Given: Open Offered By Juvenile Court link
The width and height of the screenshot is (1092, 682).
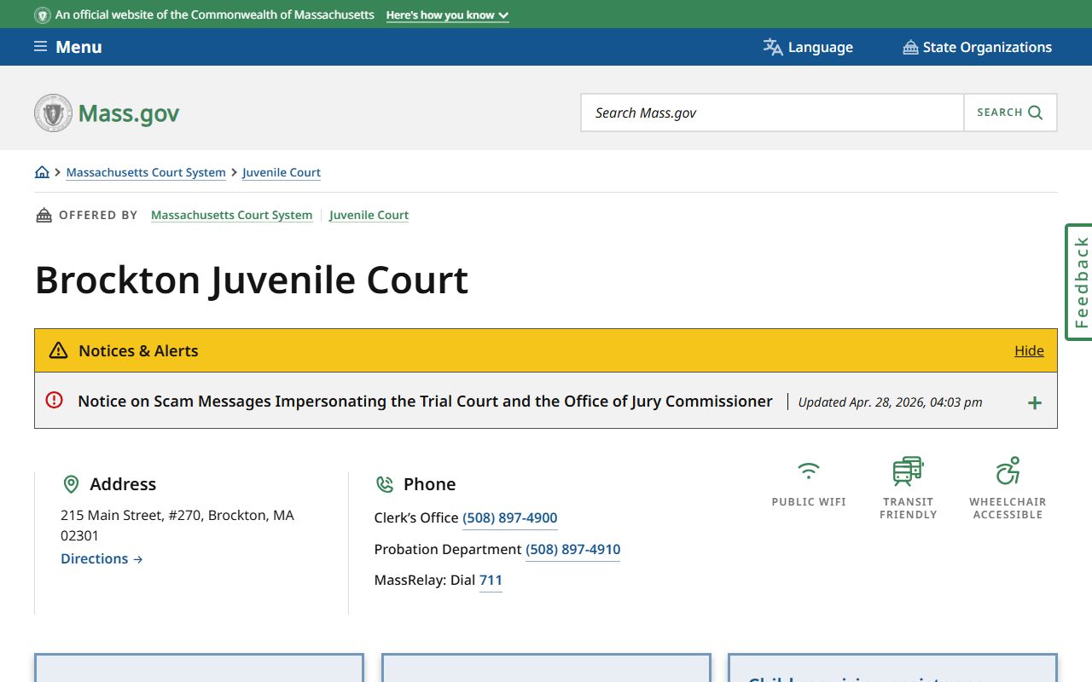Looking at the screenshot, I should [x=369, y=215].
